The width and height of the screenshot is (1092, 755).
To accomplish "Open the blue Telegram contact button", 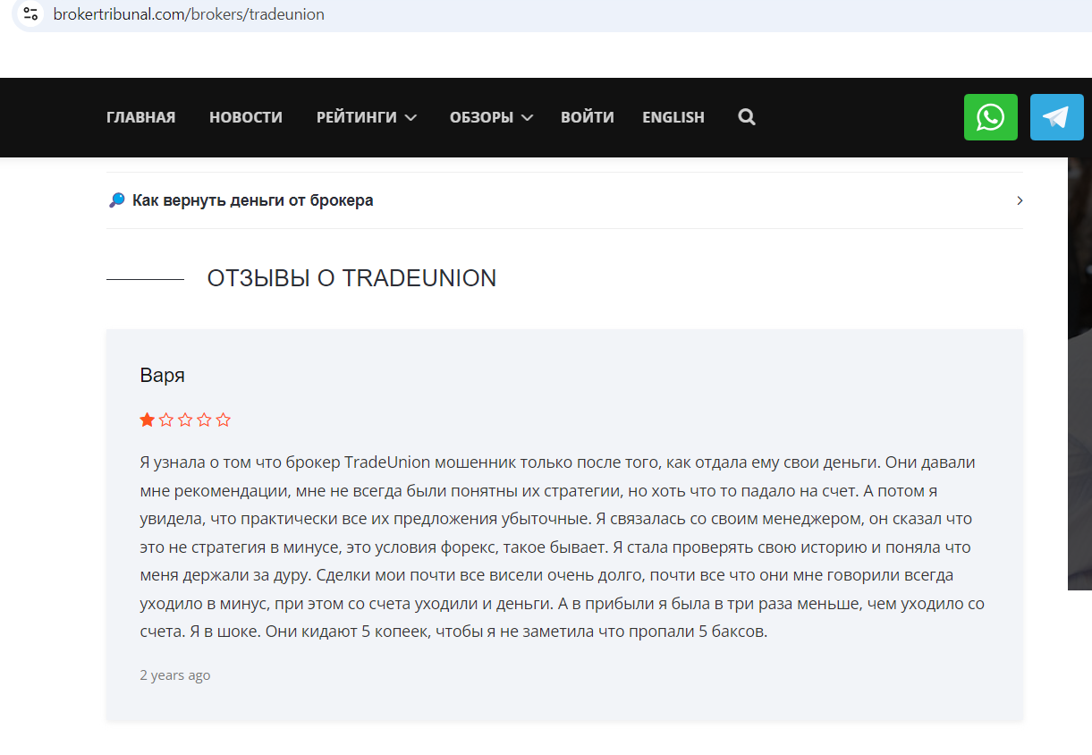I will [x=1057, y=117].
